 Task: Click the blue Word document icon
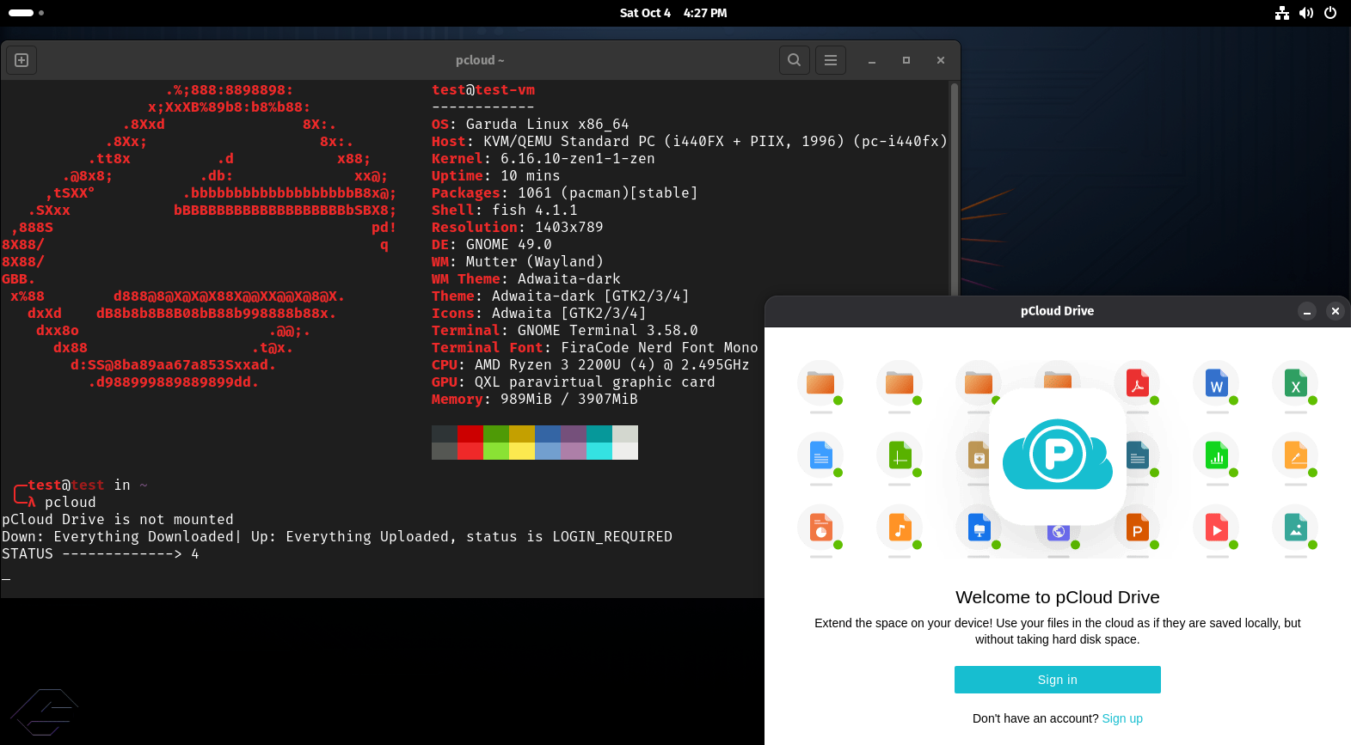tap(1216, 383)
